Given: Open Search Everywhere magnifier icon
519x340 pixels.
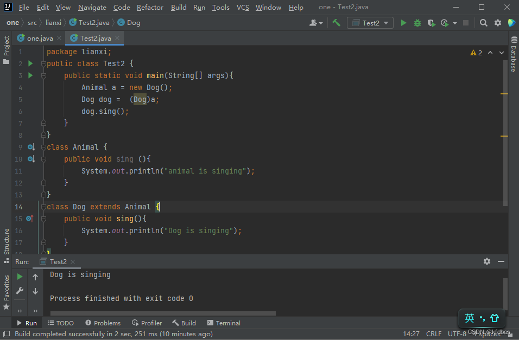Looking at the screenshot, I should (x=484, y=23).
